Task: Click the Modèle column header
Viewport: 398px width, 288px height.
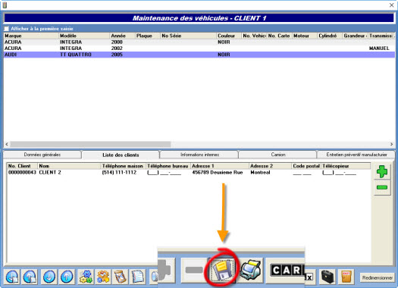Action: click(84, 36)
